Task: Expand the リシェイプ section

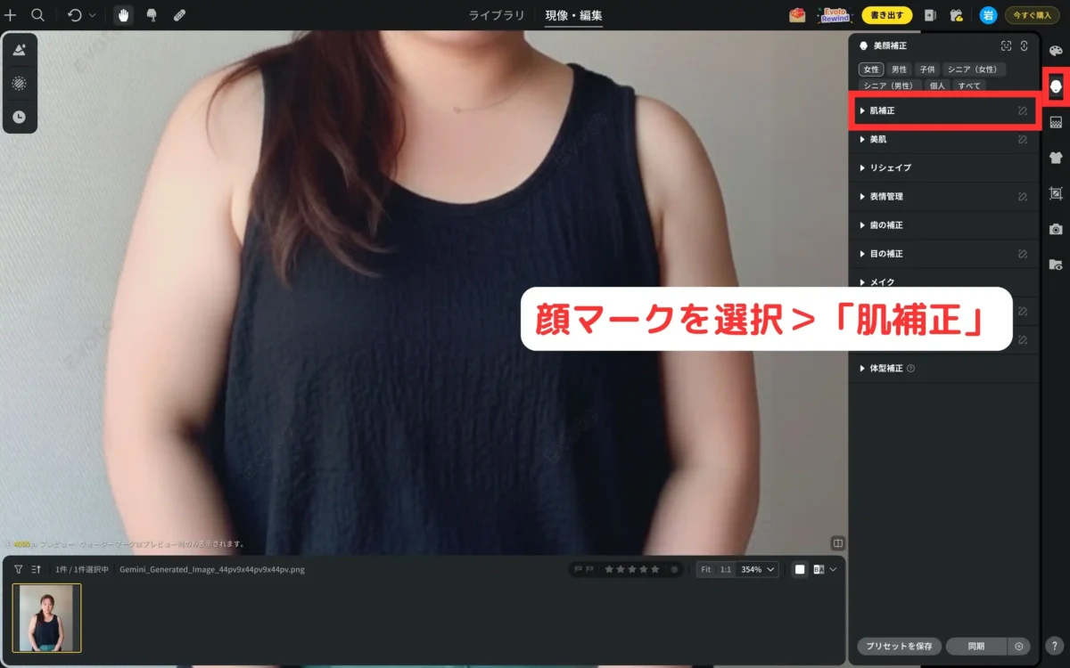Action: (x=943, y=167)
